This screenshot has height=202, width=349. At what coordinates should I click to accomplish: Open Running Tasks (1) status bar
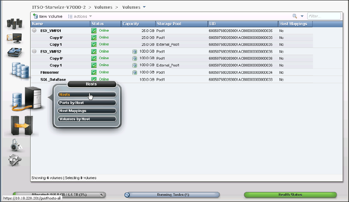[x=172, y=195]
